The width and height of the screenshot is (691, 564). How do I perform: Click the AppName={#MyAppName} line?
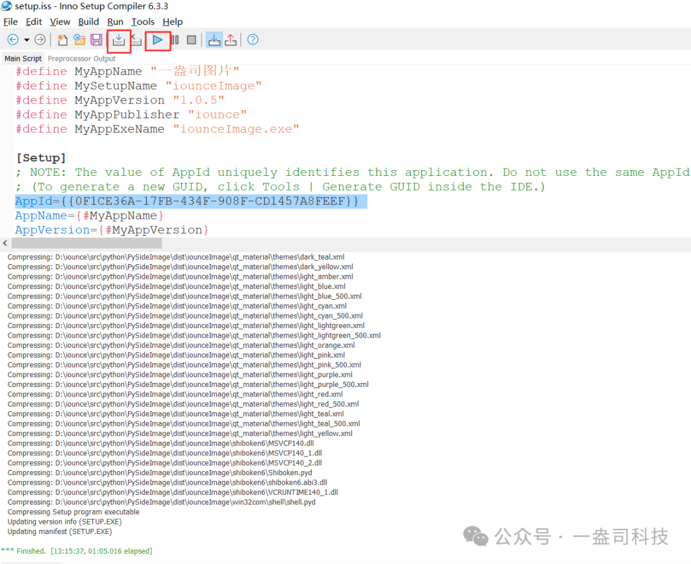tap(90, 215)
